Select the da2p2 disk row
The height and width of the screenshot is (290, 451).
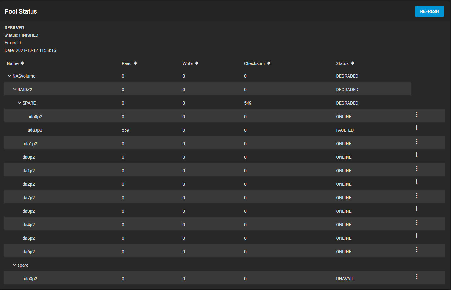(x=225, y=183)
